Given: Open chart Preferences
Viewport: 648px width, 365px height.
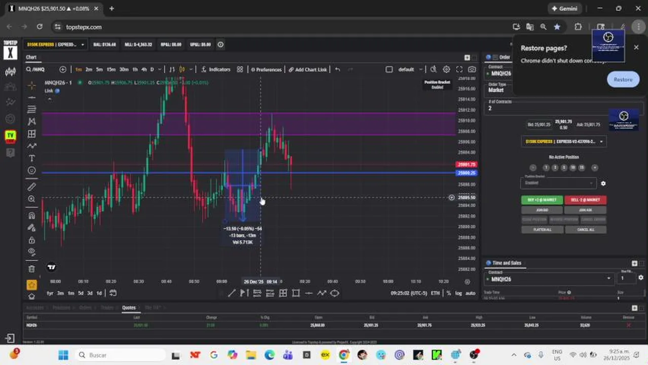Looking at the screenshot, I should pos(266,69).
